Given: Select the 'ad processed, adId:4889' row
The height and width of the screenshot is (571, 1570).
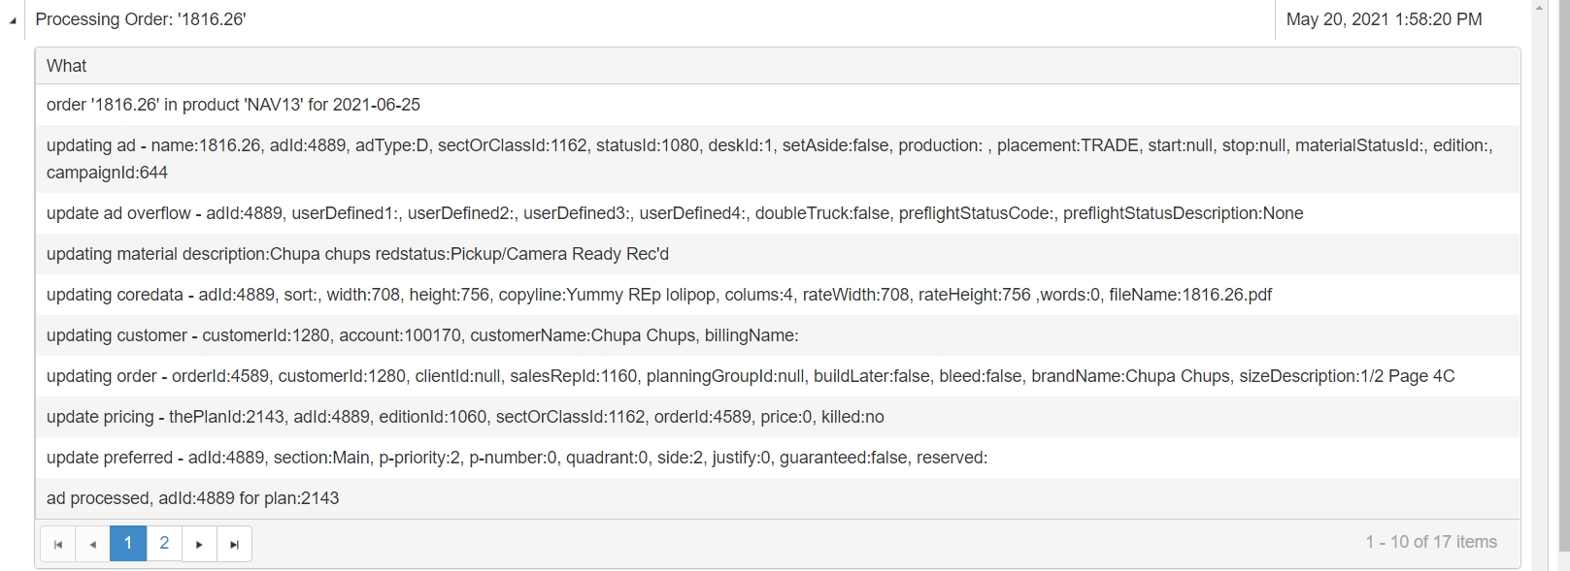Looking at the screenshot, I should click(x=192, y=498).
